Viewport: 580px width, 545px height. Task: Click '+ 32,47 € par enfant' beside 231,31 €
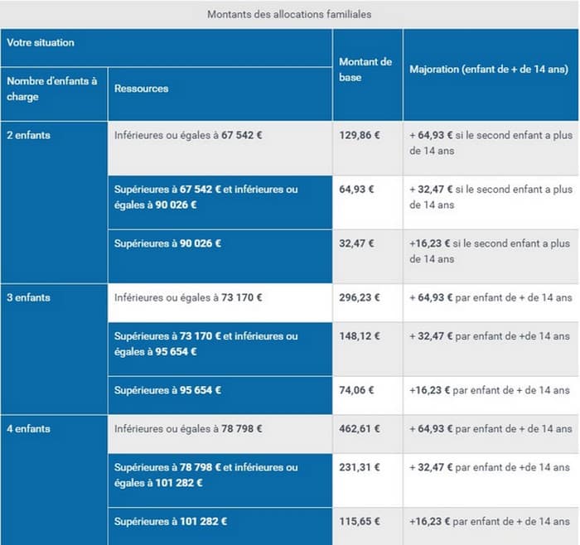[491, 480]
